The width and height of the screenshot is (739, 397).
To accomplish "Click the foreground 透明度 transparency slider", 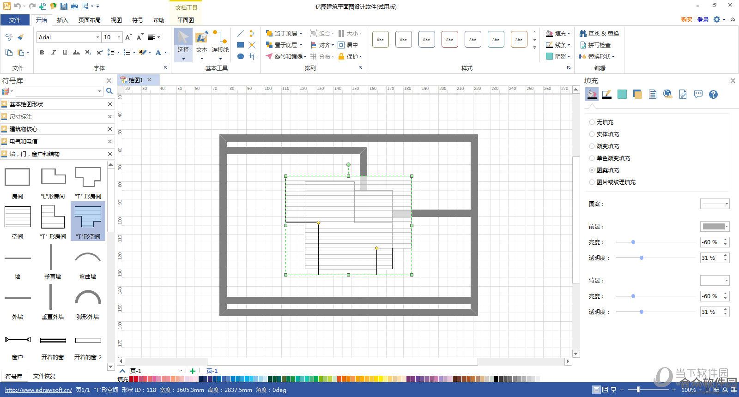I will click(655, 258).
